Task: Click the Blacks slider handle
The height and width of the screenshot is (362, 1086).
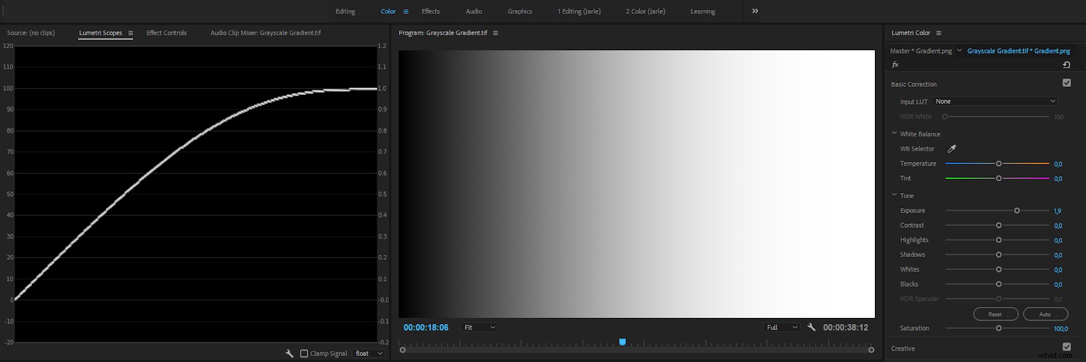Action: (x=998, y=284)
